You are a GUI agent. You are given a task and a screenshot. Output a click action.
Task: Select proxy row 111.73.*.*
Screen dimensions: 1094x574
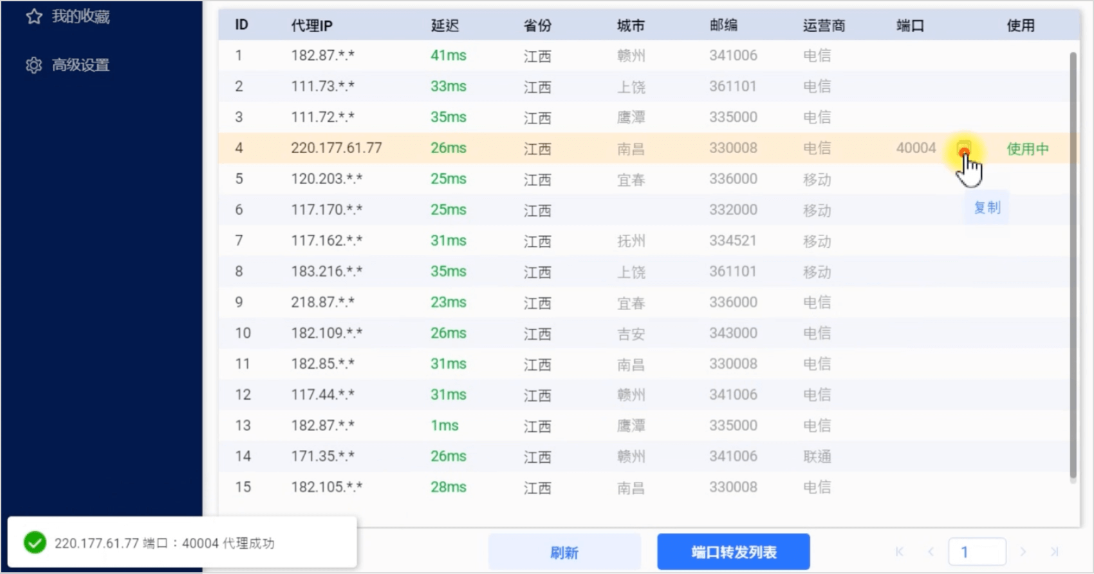[644, 86]
